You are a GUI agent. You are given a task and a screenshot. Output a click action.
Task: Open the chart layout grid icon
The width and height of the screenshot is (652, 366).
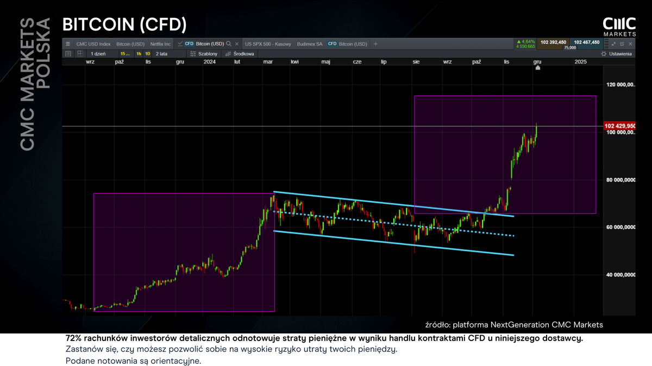[x=80, y=54]
